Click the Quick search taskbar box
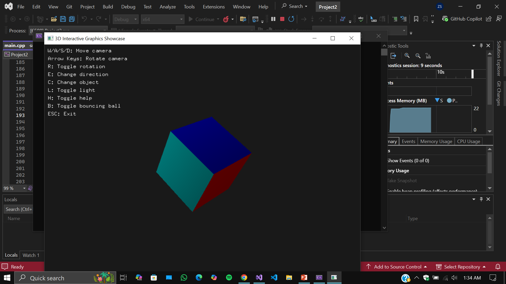Screen dimensions: 506x284 [x=65, y=278]
